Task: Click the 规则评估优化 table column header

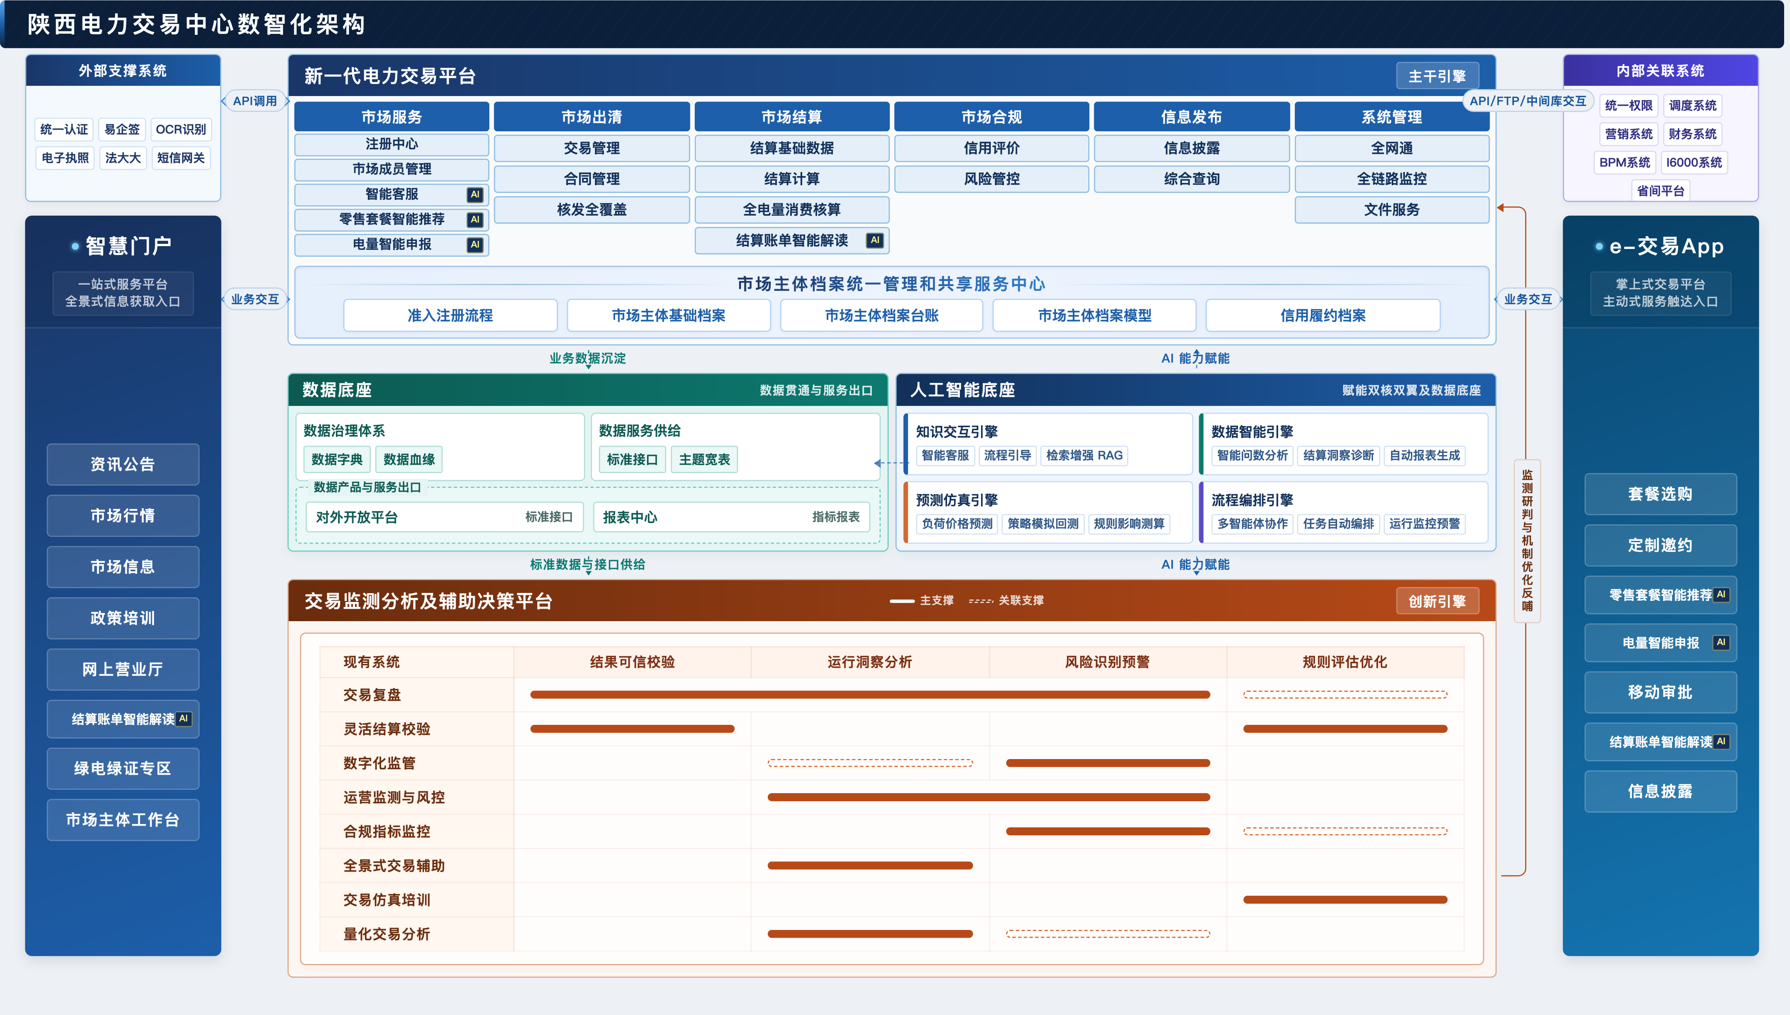Action: point(1345,662)
